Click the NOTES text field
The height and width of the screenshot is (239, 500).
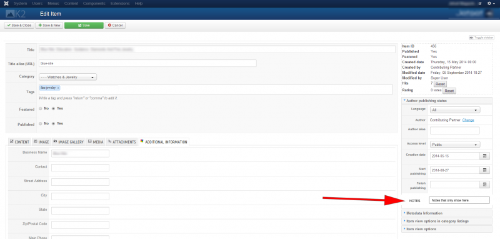[x=459, y=200]
